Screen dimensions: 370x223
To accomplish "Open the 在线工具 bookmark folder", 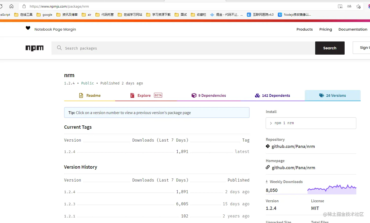I will point(23,15).
